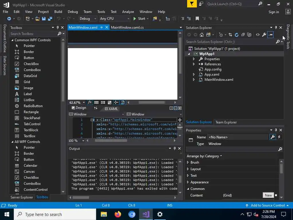Toggle Preview Selected Items in Solution Explorer
The width and height of the screenshot is (293, 220).
(x=270, y=35)
